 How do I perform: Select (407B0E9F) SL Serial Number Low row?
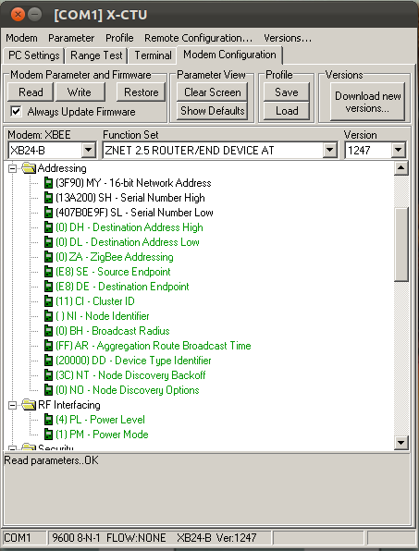pos(134,213)
